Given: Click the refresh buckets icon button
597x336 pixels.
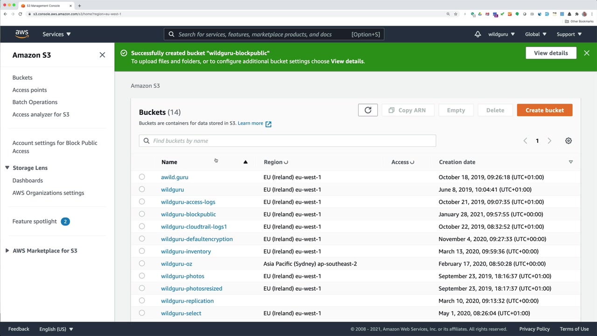Looking at the screenshot, I should coord(368,110).
